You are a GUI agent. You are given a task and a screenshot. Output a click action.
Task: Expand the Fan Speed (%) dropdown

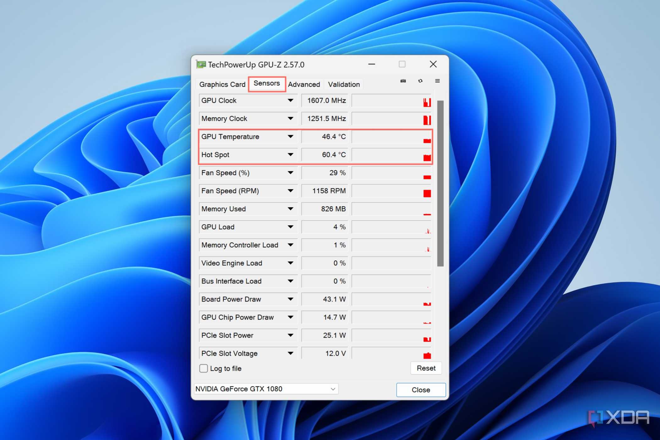click(x=290, y=173)
